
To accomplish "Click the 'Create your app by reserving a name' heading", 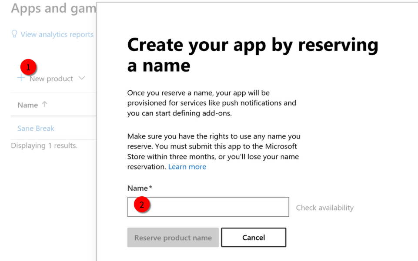I will pos(252,55).
